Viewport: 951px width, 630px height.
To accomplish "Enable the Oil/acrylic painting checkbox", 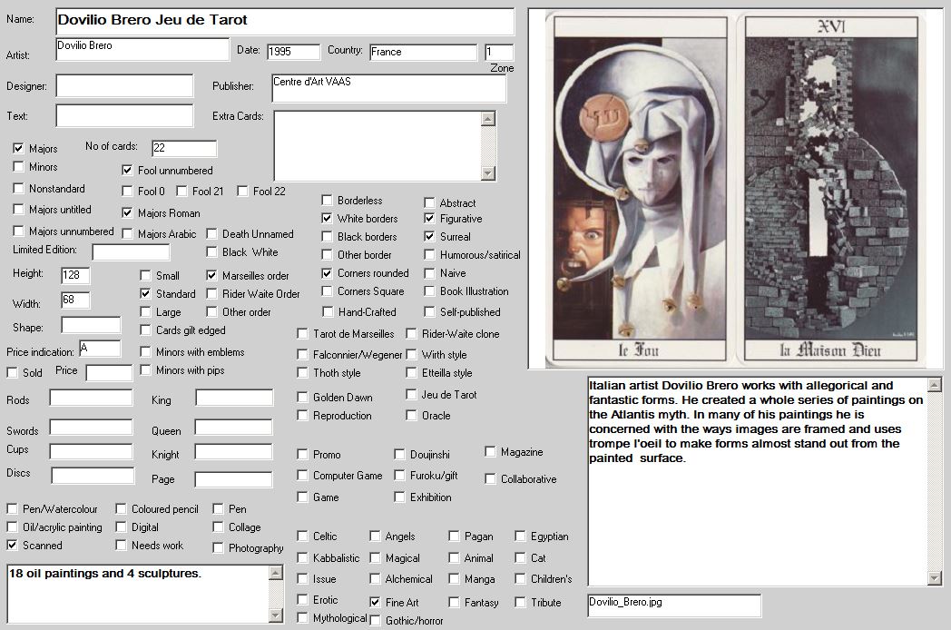I will coord(13,527).
